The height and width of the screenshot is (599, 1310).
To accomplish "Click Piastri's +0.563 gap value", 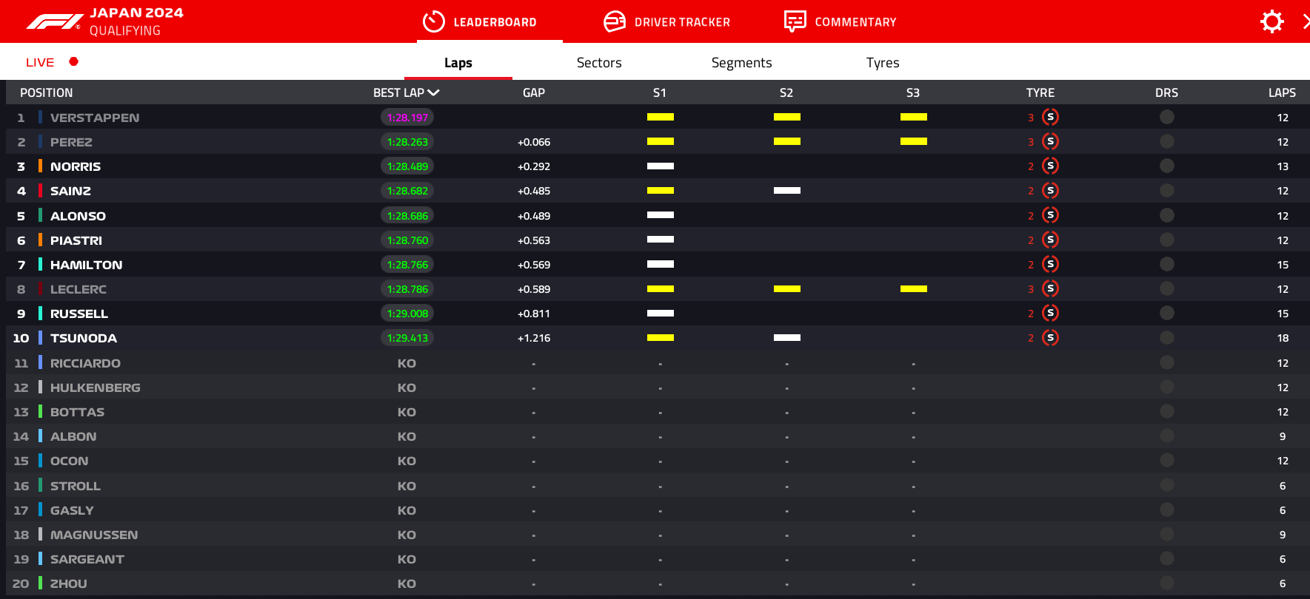I will [534, 240].
